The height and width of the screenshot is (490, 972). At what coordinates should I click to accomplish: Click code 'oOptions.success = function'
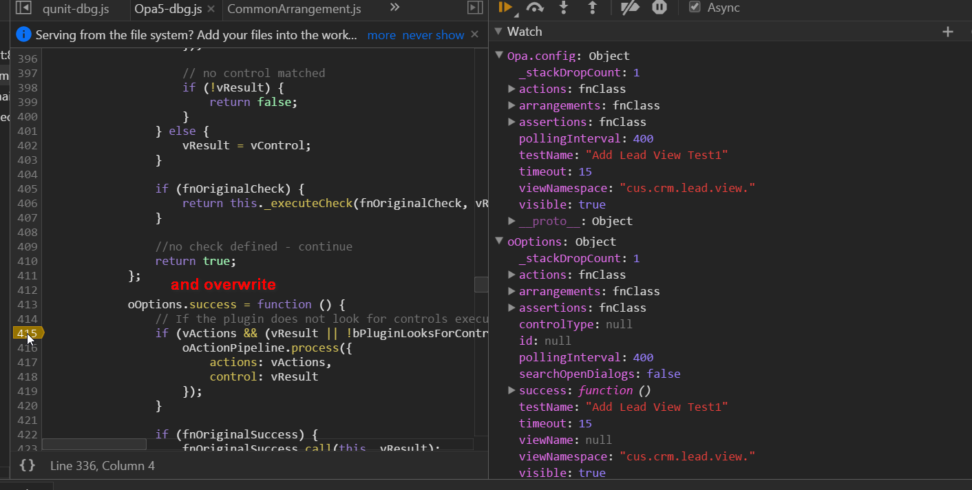coord(220,304)
